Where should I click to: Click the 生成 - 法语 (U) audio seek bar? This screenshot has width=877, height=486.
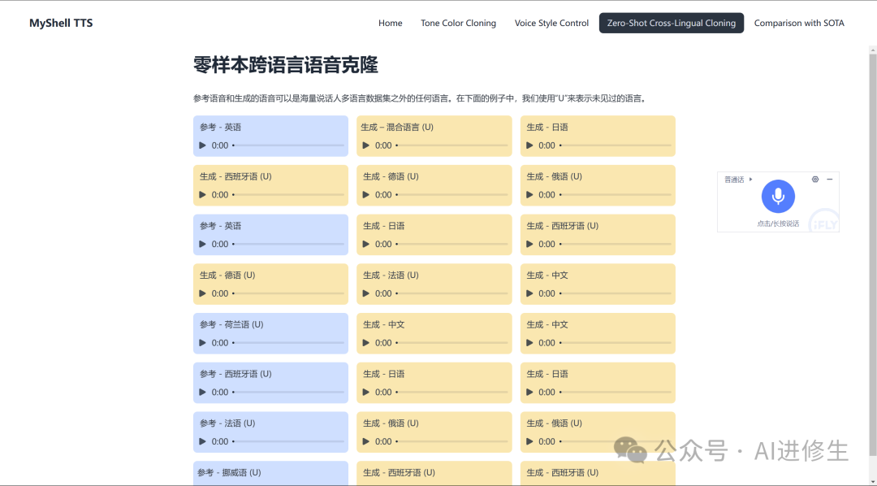[x=451, y=293]
